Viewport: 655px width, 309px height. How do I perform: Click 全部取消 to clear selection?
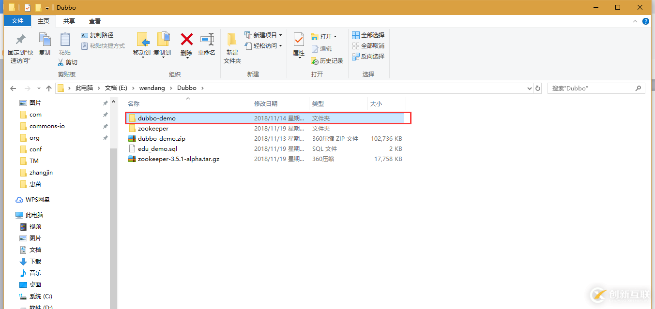point(368,45)
